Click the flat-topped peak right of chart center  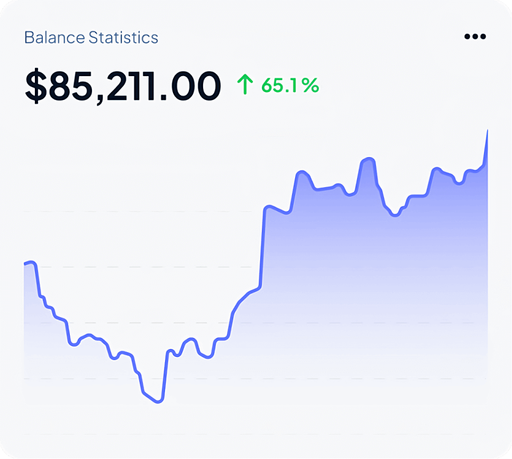[368, 159]
